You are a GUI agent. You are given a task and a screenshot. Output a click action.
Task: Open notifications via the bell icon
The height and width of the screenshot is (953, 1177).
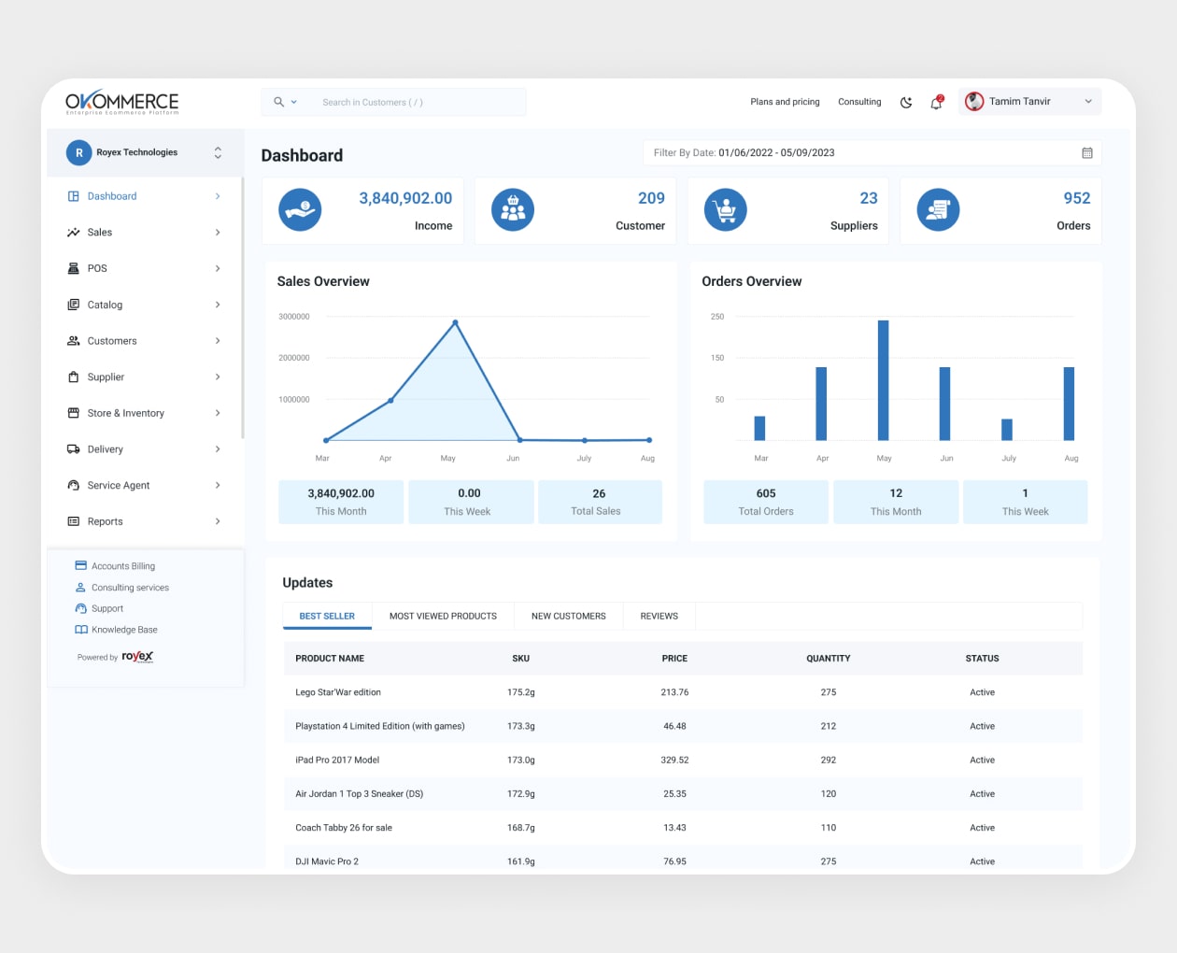point(935,103)
